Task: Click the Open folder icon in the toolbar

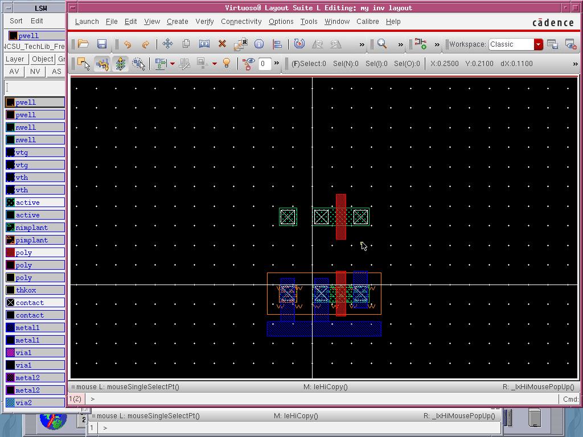Action: click(83, 44)
